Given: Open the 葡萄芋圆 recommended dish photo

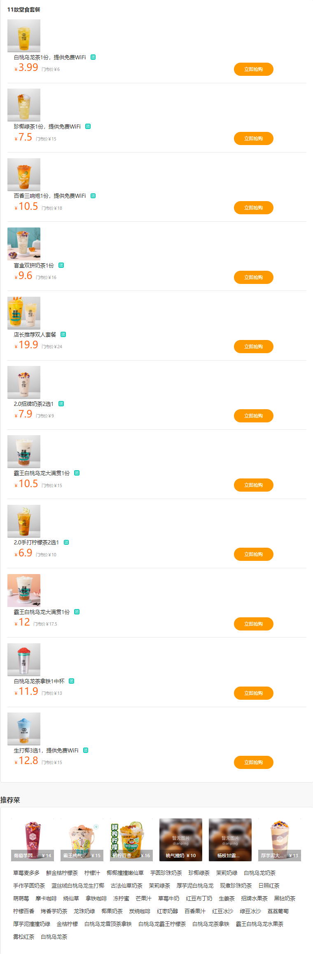Looking at the screenshot, I should click(33, 839).
